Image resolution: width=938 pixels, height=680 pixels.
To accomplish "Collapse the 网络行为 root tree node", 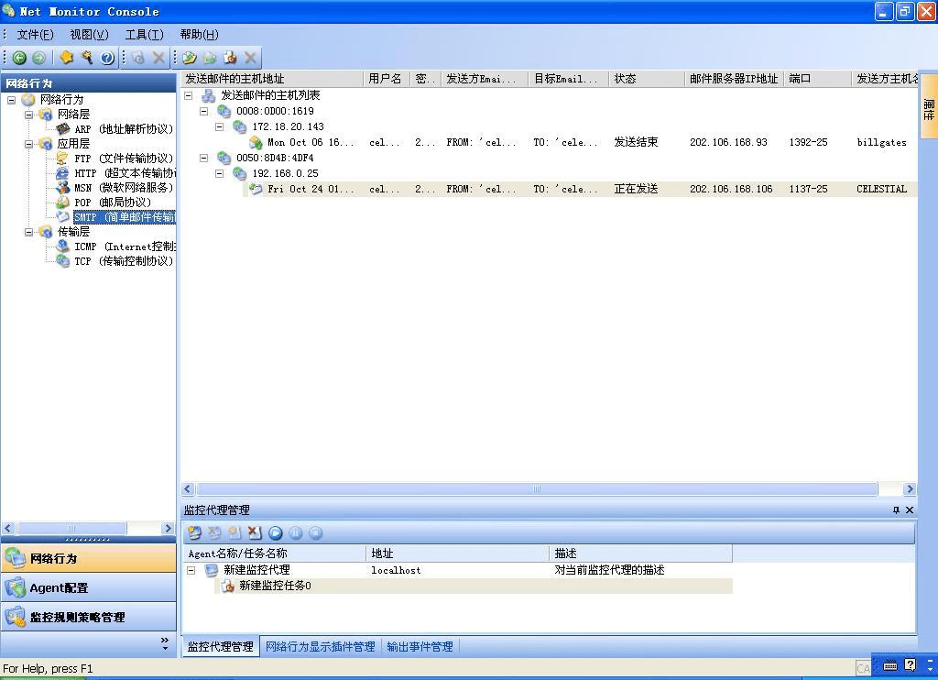I will click(11, 100).
